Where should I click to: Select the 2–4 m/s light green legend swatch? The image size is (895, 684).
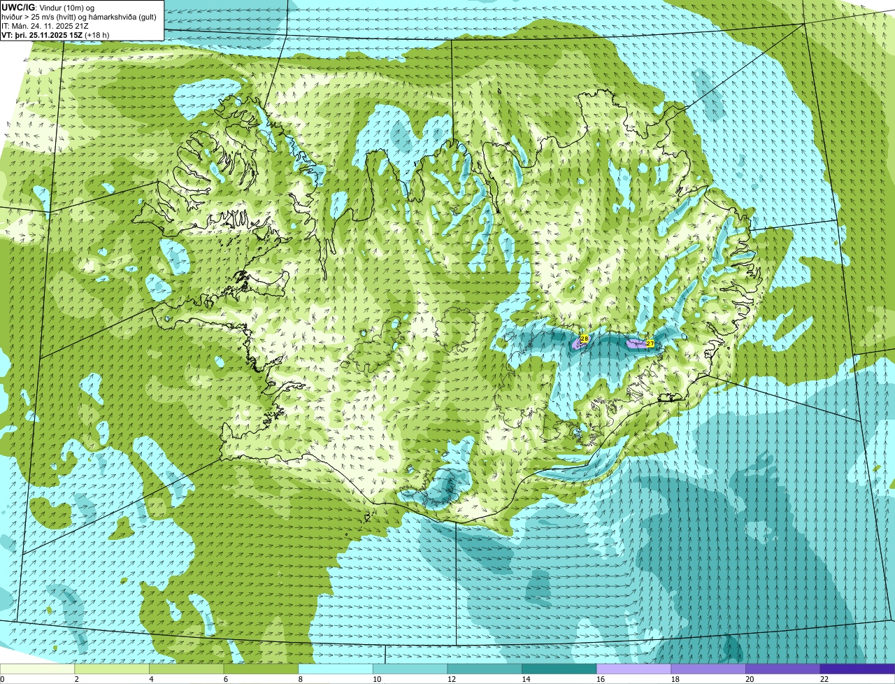point(112,669)
